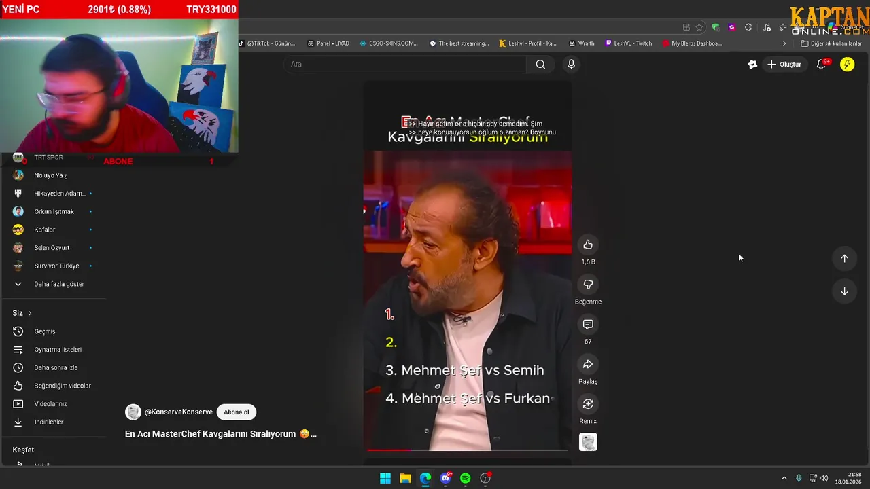The width and height of the screenshot is (870, 489).
Task: Open the Oluştur create button
Action: (784, 64)
